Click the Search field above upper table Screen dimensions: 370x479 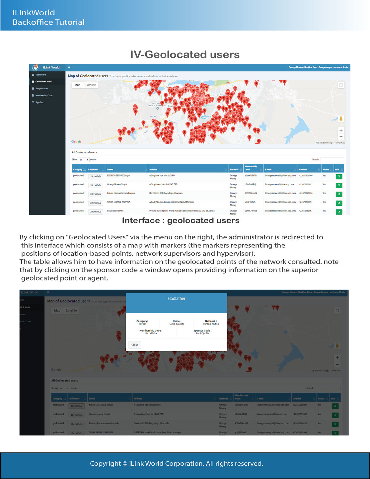point(332,160)
